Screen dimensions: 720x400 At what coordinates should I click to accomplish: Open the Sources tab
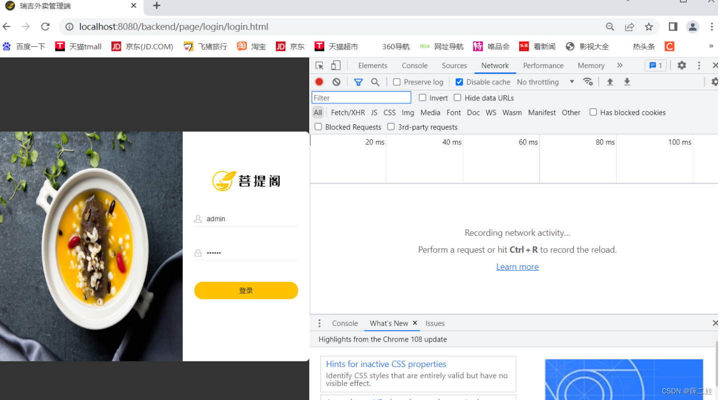[454, 65]
